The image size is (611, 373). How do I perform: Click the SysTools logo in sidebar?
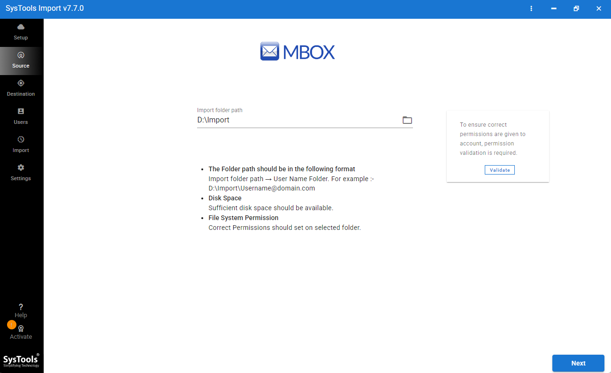(x=22, y=360)
